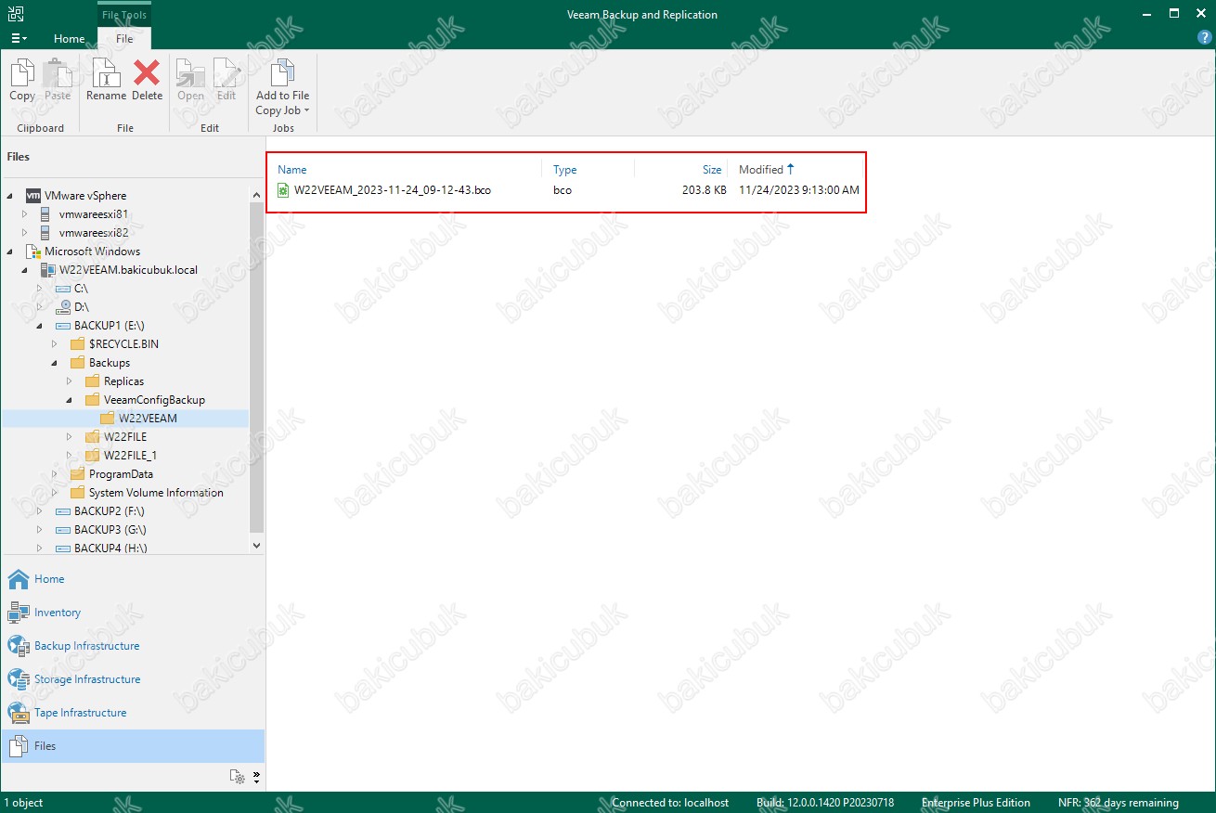Click 'NFR: 362 days remaining' status
1216x813 pixels.
(x=1118, y=803)
